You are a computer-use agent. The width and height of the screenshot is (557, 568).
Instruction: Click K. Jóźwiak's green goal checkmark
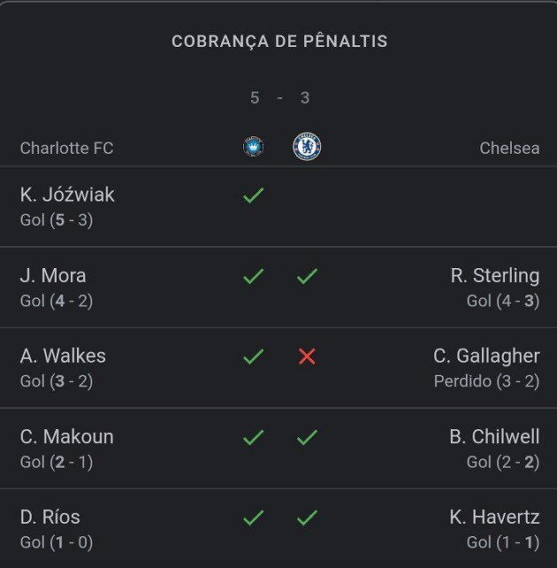[x=254, y=196]
